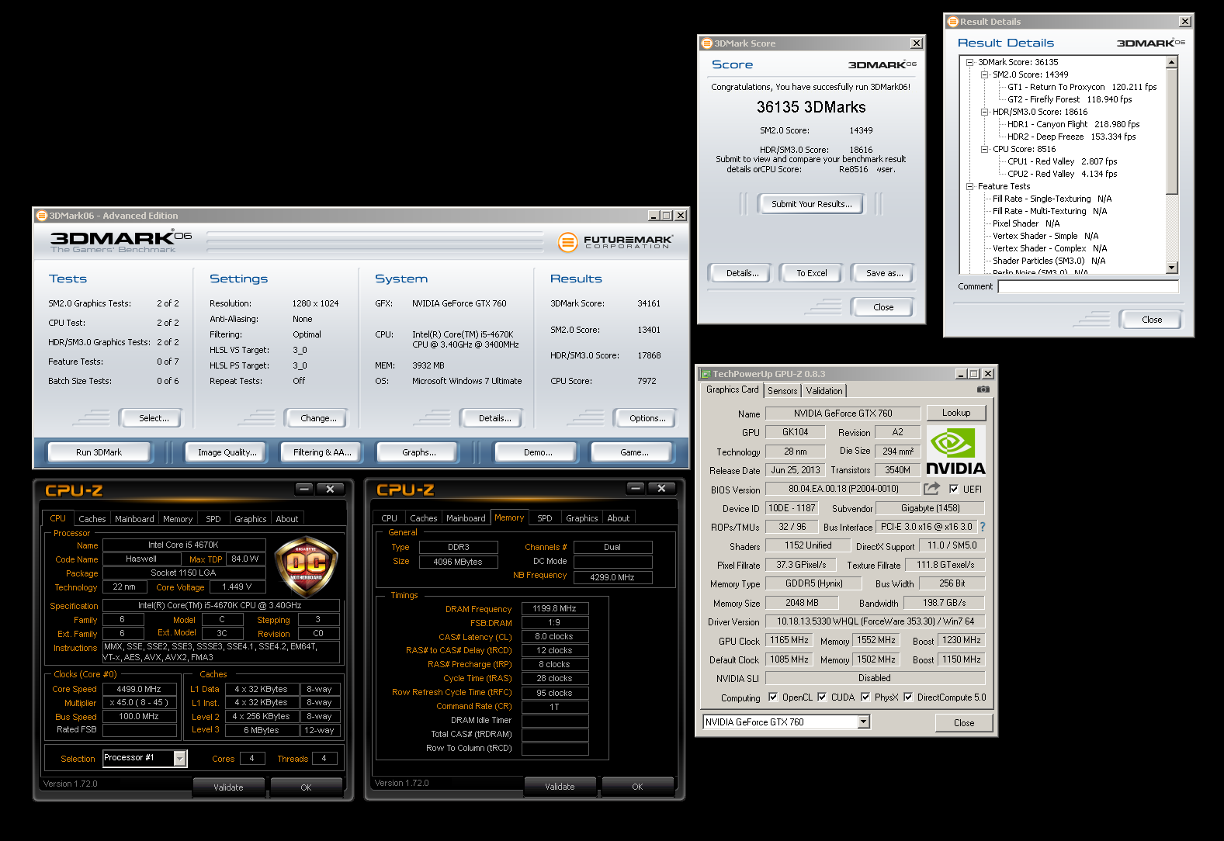The height and width of the screenshot is (841, 1224).
Task: Open the NVIDIA GeForce GTX 760 GPU dropdown
Action: 863,722
